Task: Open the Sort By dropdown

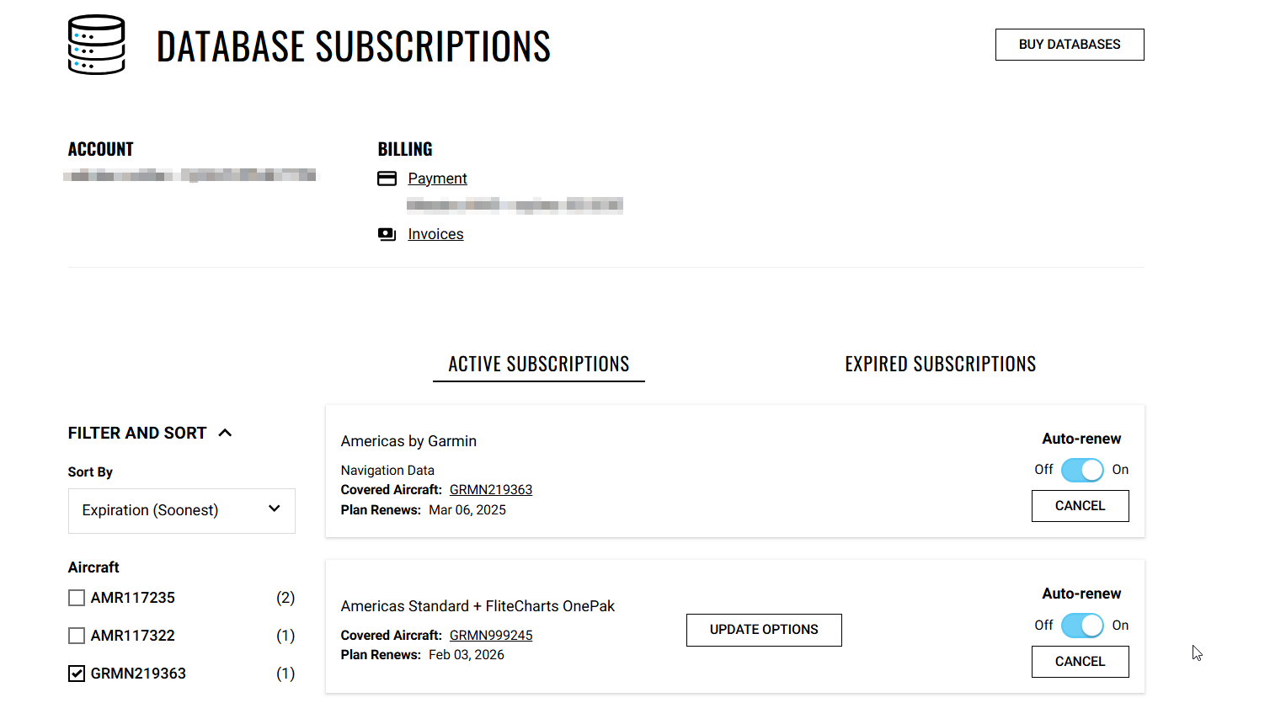Action: [181, 510]
